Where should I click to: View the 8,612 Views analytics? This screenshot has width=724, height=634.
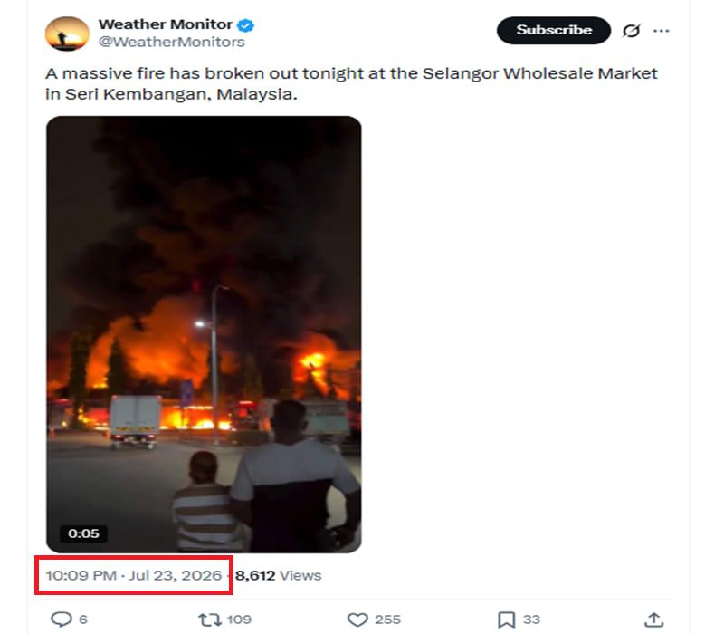point(279,575)
